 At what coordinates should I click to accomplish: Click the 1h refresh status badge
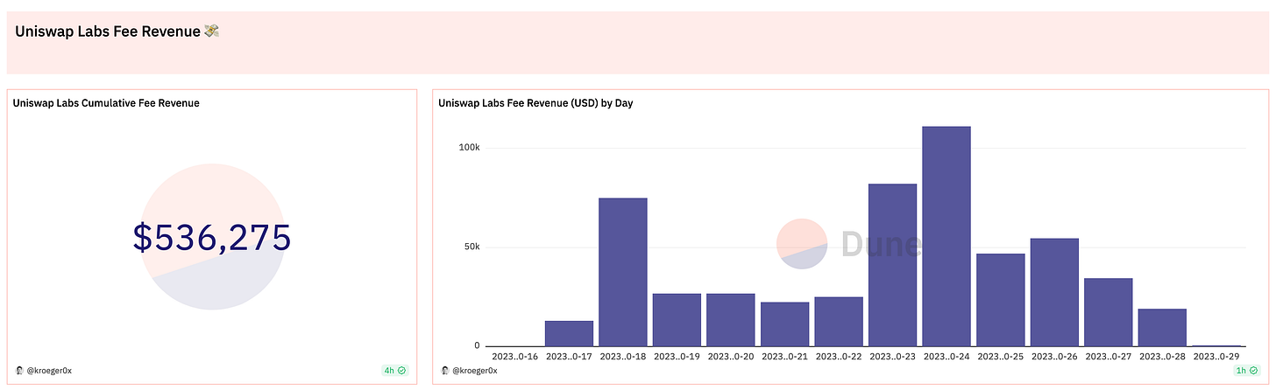click(x=1247, y=371)
